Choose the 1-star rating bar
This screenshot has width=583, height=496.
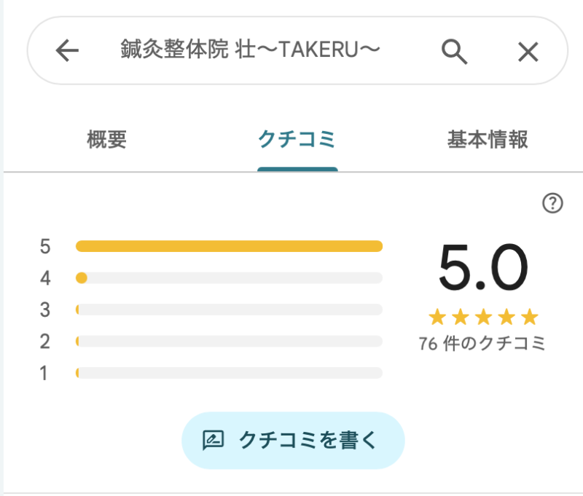point(229,373)
